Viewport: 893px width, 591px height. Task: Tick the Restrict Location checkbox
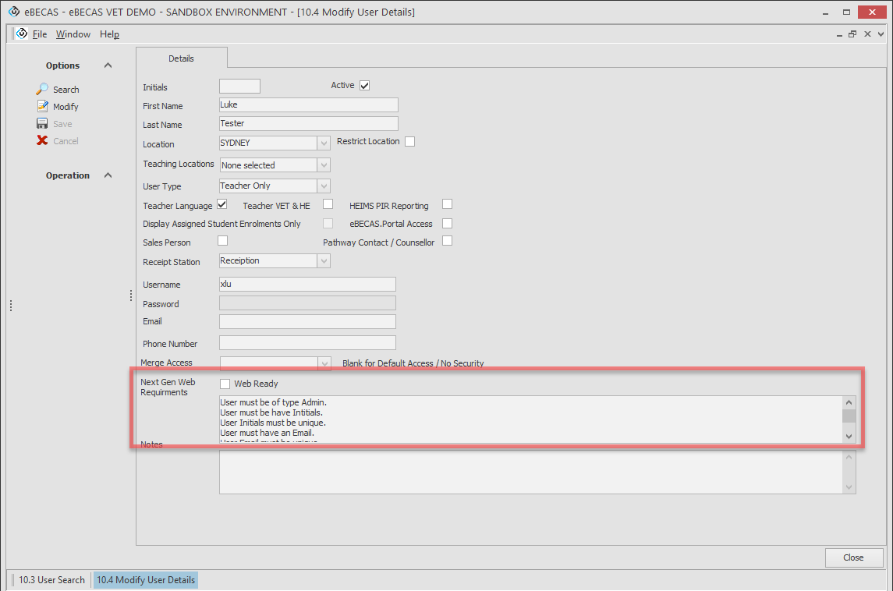tap(409, 142)
